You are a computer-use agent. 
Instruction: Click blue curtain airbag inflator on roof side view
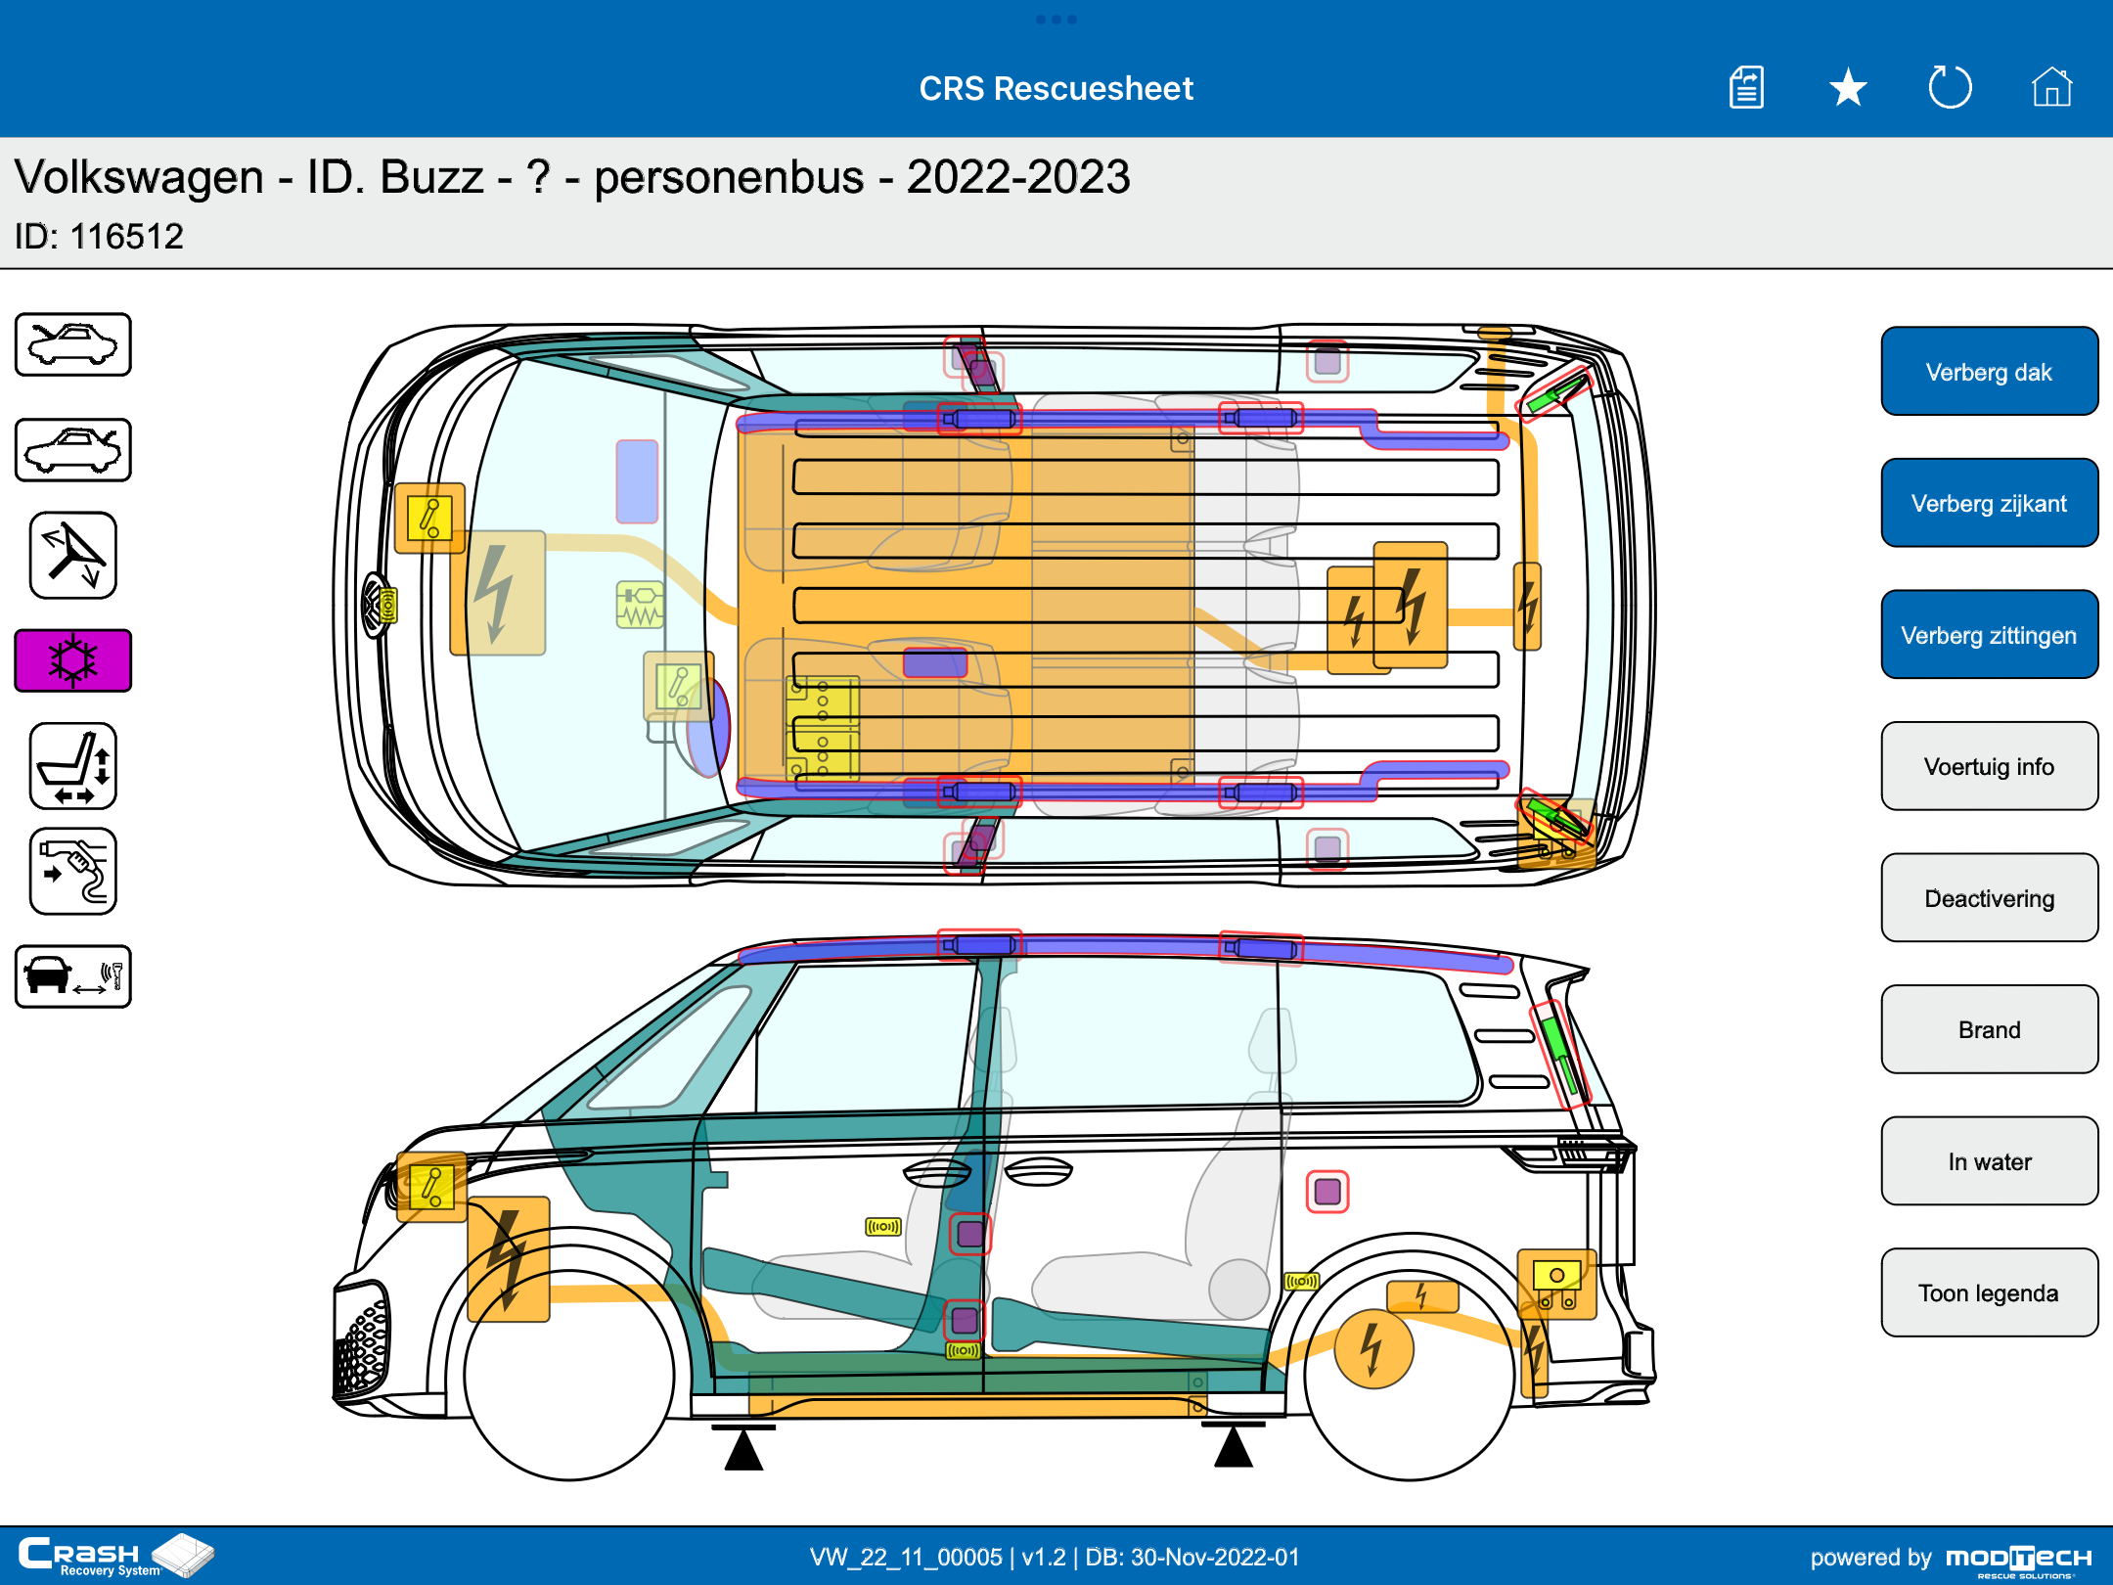click(x=979, y=945)
